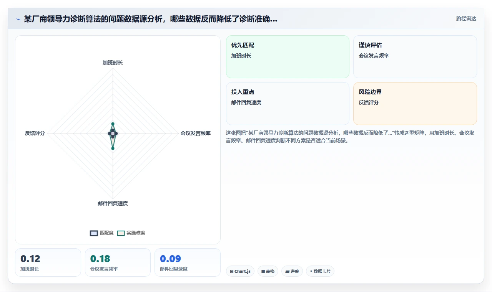Image resolution: width=492 pixels, height=292 pixels.
Task: Click the 进度 tag chip
Action: click(x=292, y=271)
